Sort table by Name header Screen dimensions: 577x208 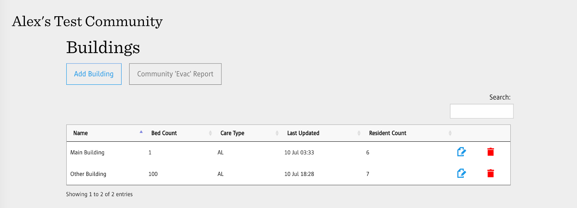(x=80, y=133)
